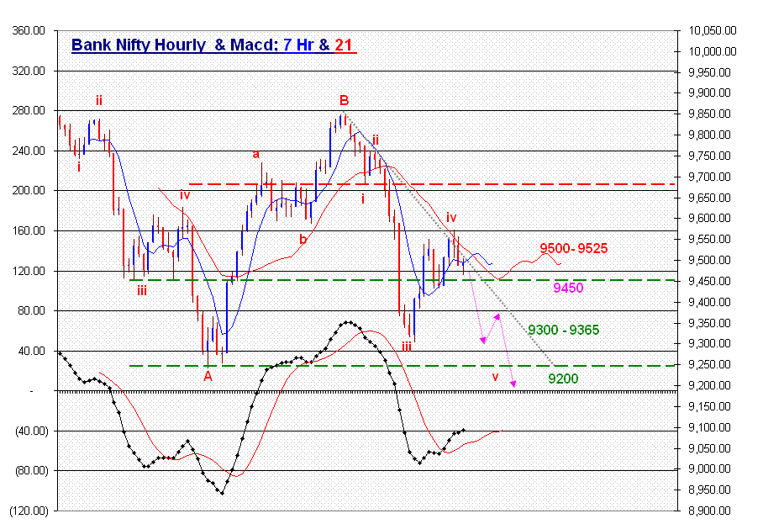Click the right axis price '9,200.00'
Image resolution: width=763 pixels, height=524 pixels.
(709, 386)
